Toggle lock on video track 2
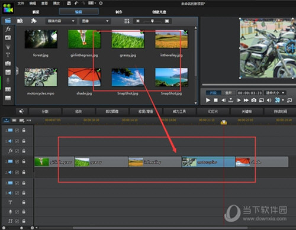 point(24,161)
